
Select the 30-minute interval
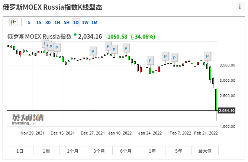[x=48, y=22]
